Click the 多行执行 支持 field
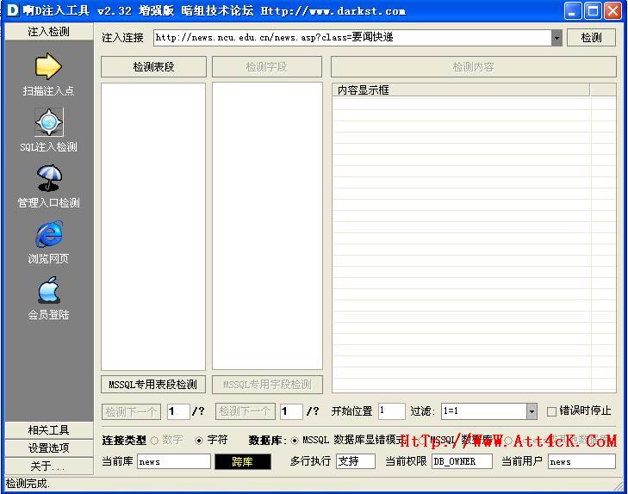This screenshot has width=628, height=494. (x=356, y=461)
